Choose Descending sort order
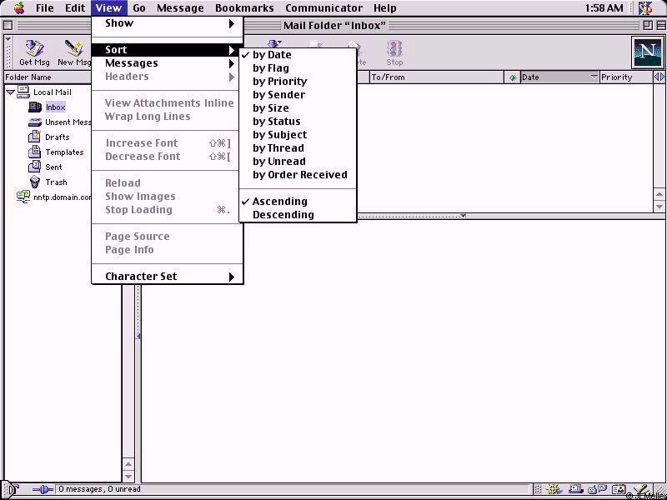667x500 pixels. (283, 215)
